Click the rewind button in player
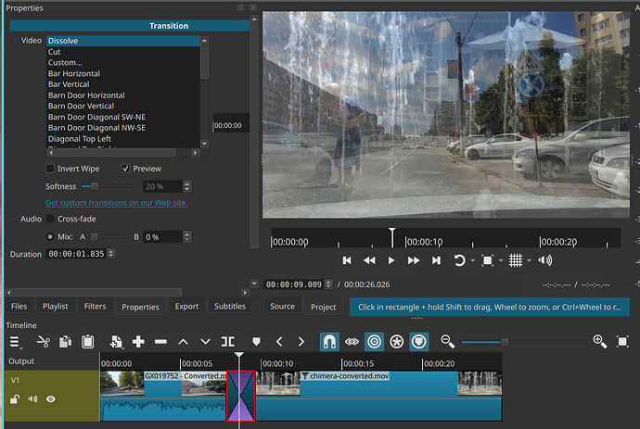 (x=369, y=260)
